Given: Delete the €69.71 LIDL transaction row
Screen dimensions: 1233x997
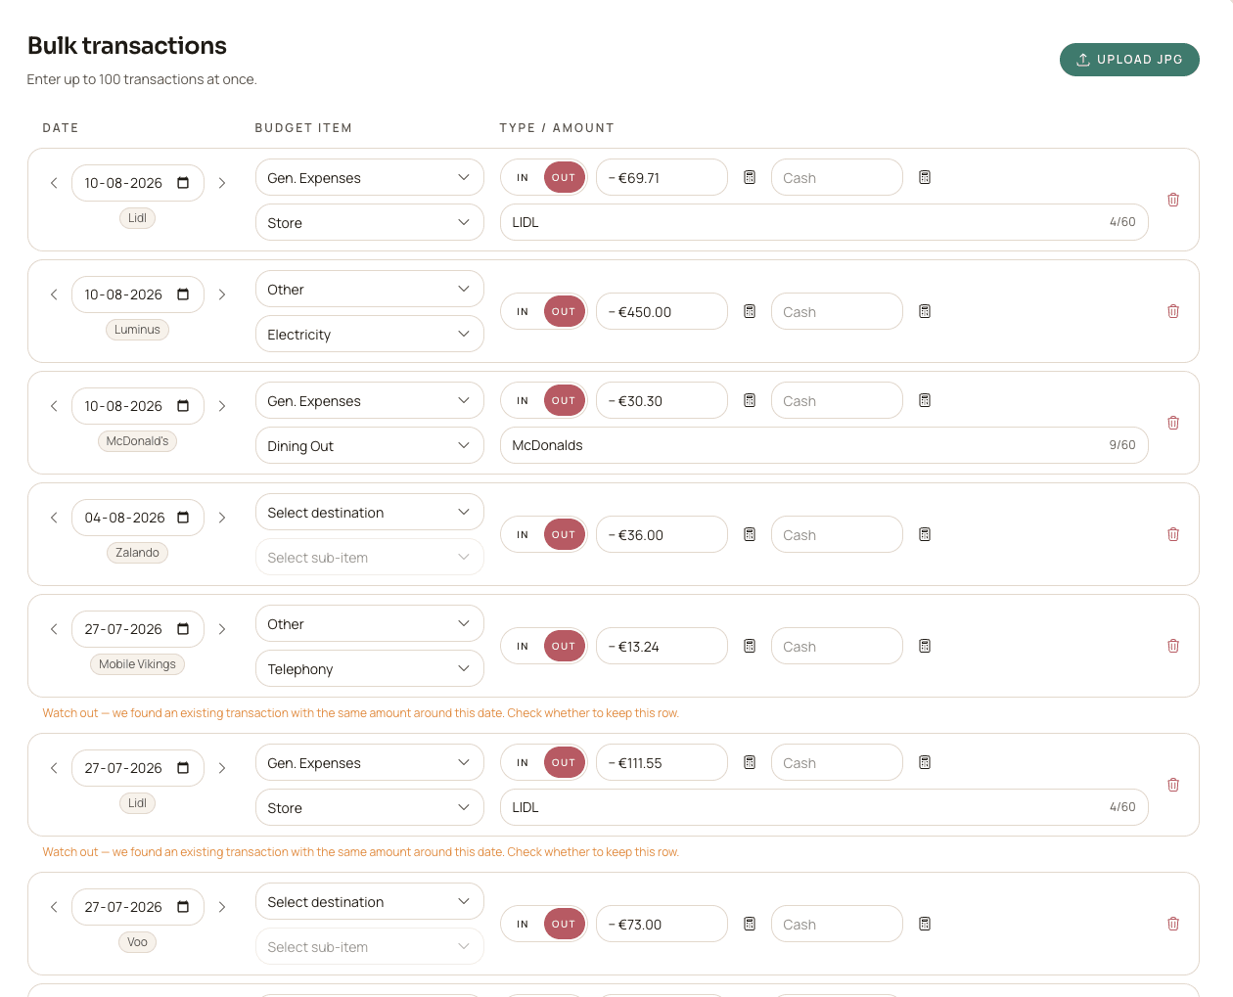Looking at the screenshot, I should pyautogui.click(x=1173, y=200).
